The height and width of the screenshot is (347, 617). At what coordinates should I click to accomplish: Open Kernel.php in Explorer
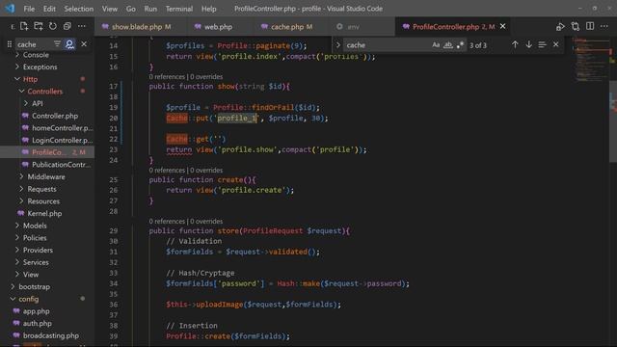coord(44,213)
